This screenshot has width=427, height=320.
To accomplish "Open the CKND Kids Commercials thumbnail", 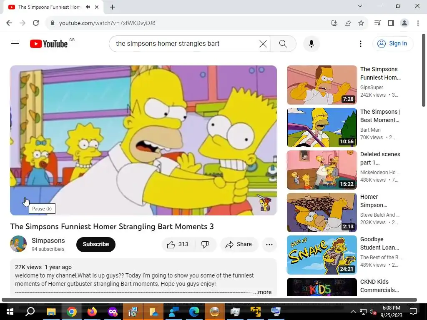I will (x=322, y=287).
